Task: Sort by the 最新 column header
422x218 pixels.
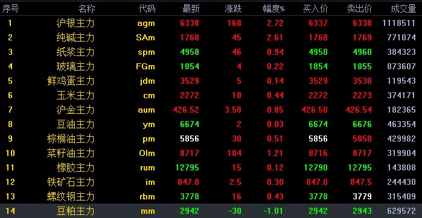Action: point(191,9)
